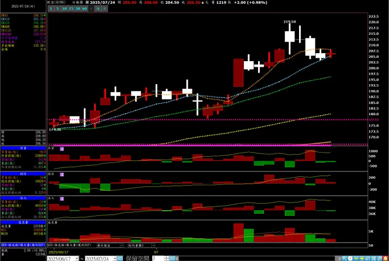Image resolution: width=389 pixels, height=261 pixels.
Task: Select the 成交量 panel header
Action: click(23, 223)
